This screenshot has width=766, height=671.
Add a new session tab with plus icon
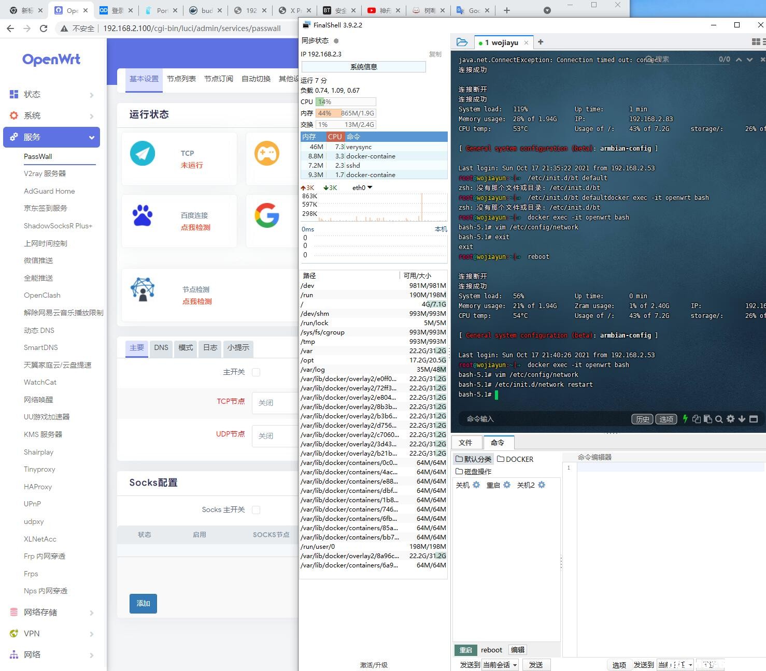point(541,42)
